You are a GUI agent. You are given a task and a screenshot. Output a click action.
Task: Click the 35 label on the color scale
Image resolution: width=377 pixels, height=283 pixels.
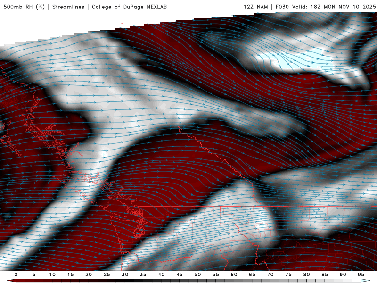[x=143, y=275]
